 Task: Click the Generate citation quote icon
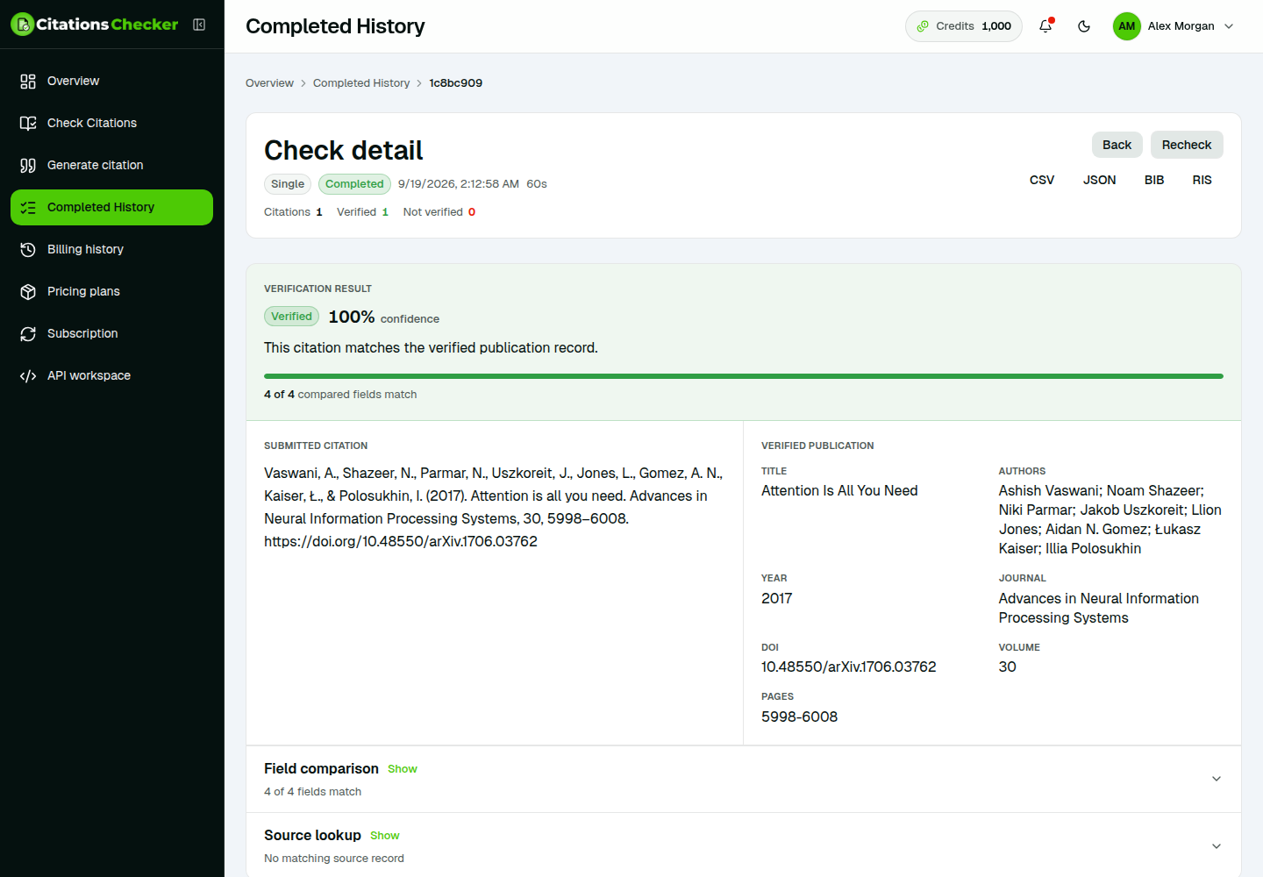[x=28, y=165]
